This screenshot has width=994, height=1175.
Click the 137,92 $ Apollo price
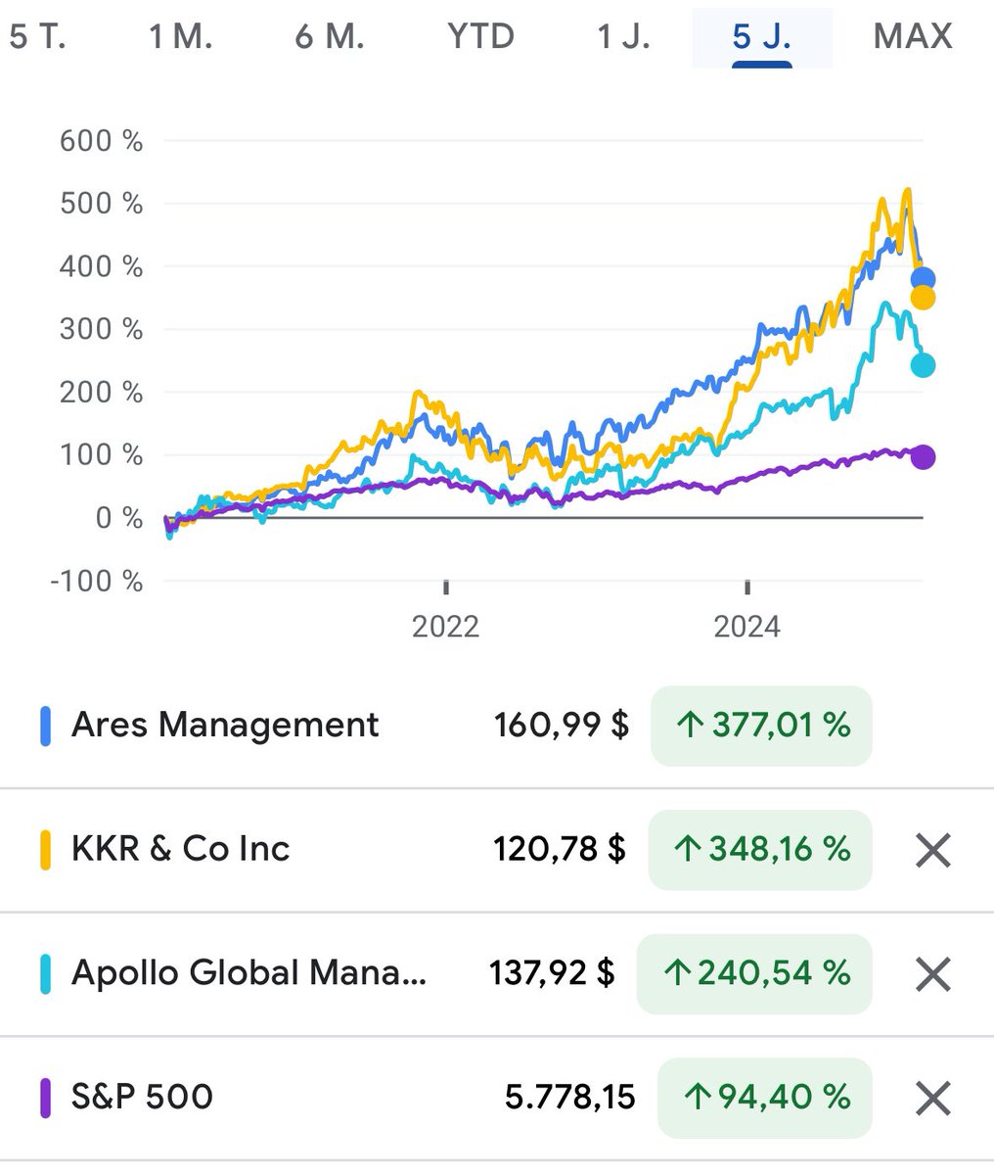tap(552, 974)
